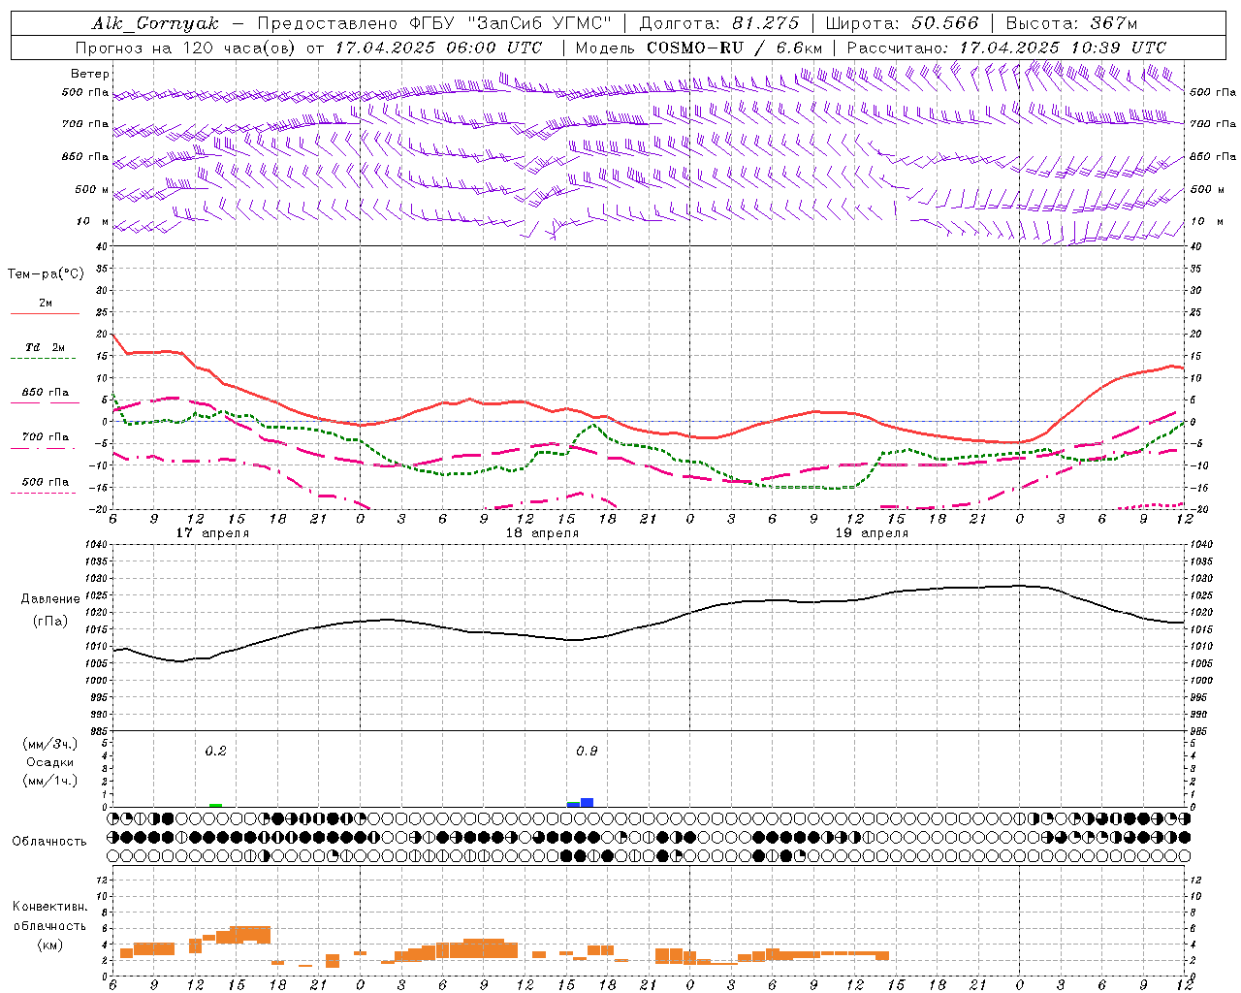This screenshot has height=993, width=1241.
Task: Select the 'Прогноз на 120 часа(ов)' forecast text
Action: pyautogui.click(x=187, y=48)
